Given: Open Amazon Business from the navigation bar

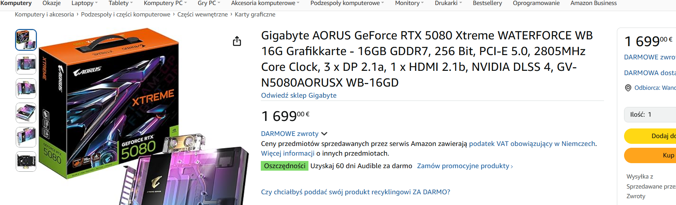Looking at the screenshot, I should click(593, 3).
